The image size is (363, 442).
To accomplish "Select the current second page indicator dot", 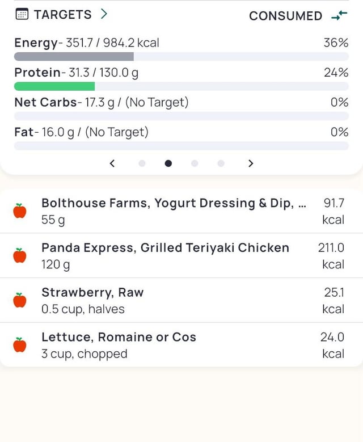I will click(x=168, y=163).
